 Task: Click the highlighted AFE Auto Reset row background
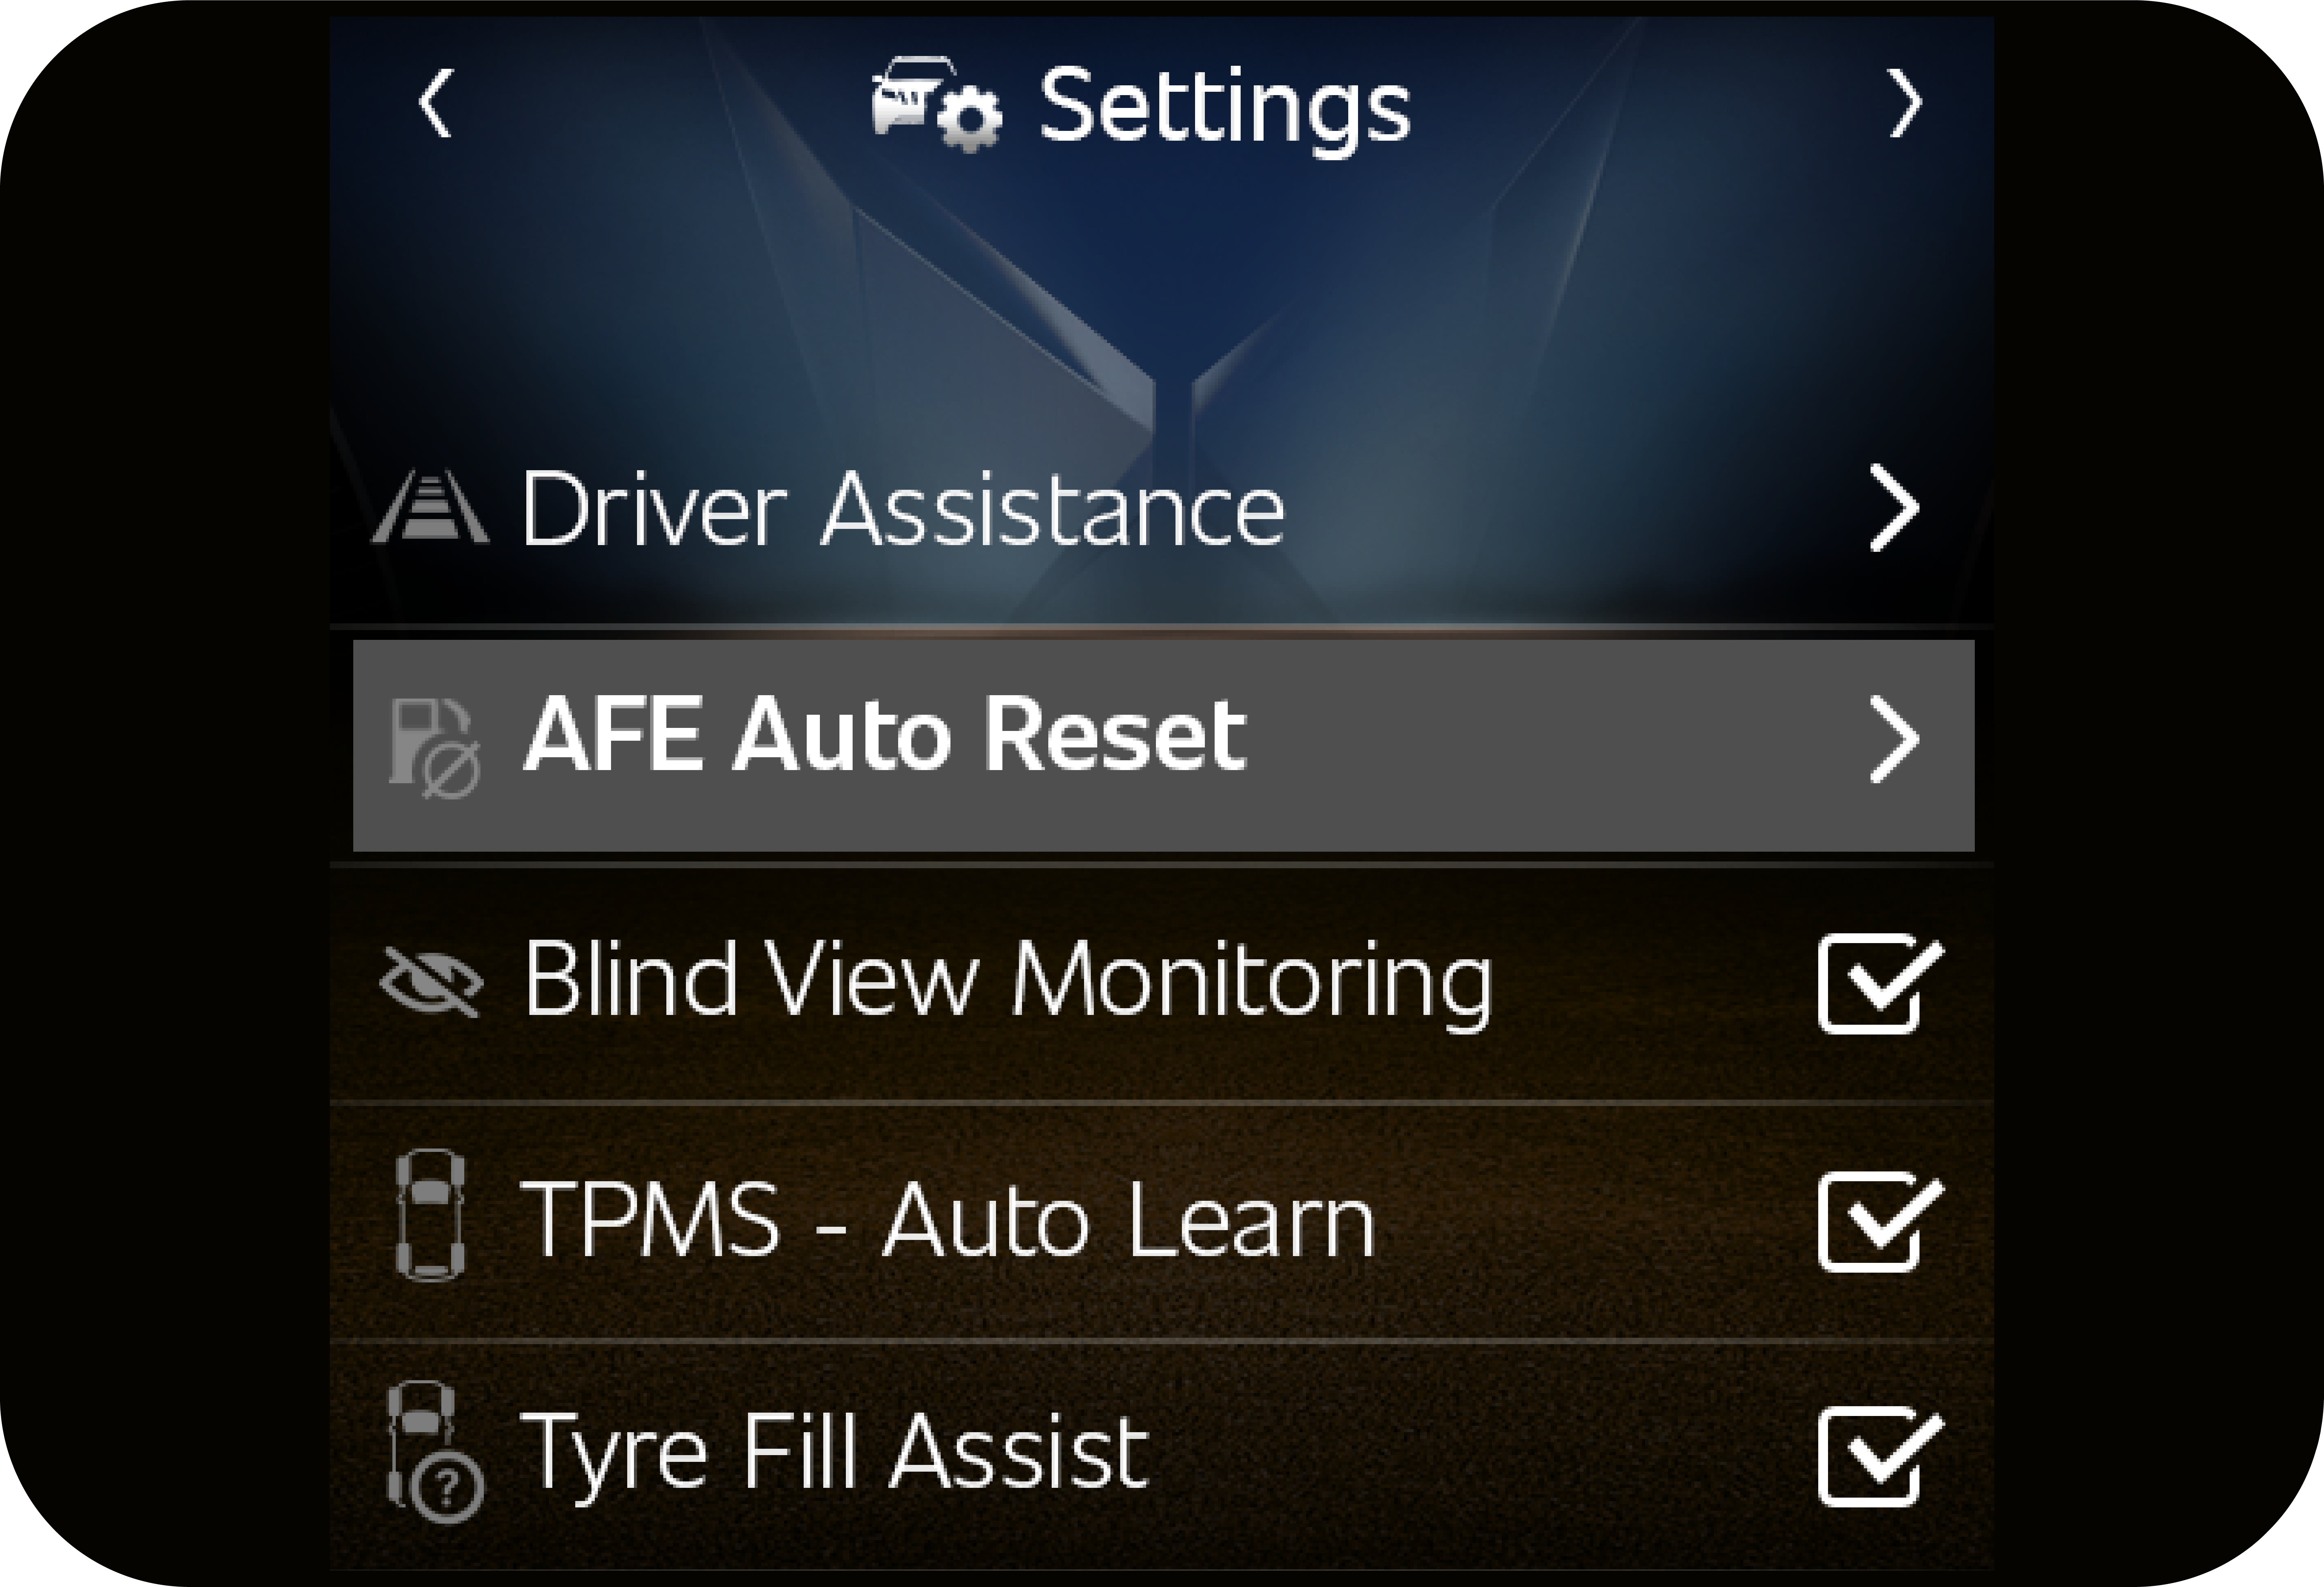(x=1550, y=745)
